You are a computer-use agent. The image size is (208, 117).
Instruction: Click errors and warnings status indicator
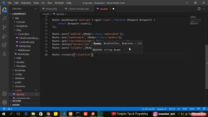(x=7, y=109)
